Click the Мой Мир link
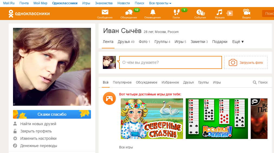 coord(40,3)
